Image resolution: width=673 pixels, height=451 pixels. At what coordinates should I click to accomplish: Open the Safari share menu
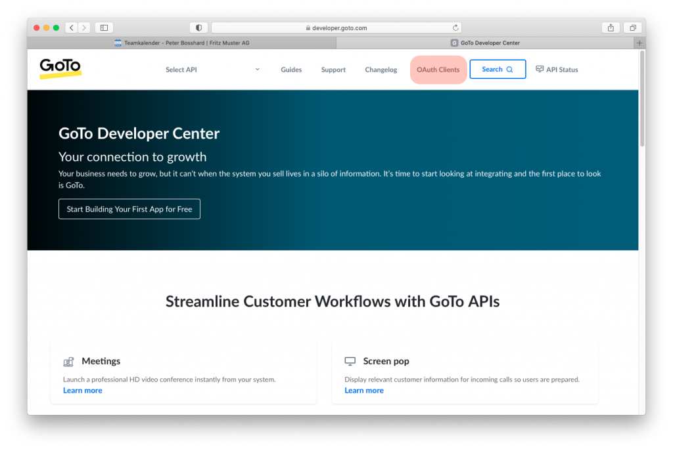click(611, 28)
